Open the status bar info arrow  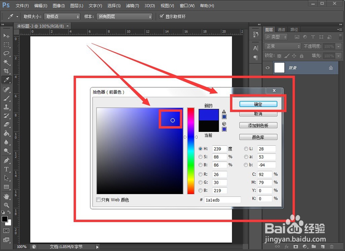[97, 247]
